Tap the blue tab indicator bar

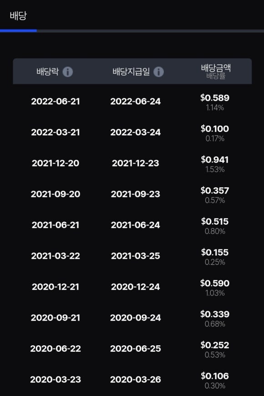[18, 31]
